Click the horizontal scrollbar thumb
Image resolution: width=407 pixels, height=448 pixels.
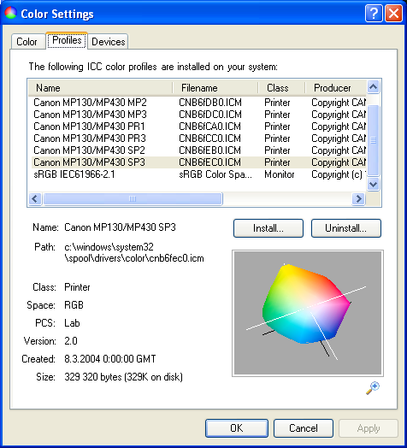pos(133,198)
